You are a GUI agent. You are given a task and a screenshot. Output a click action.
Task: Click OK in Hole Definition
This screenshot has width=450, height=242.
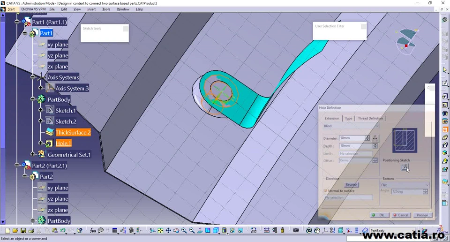379,215
